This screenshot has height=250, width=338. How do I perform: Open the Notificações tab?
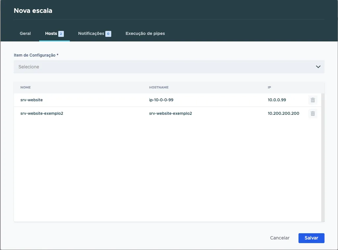94,34
